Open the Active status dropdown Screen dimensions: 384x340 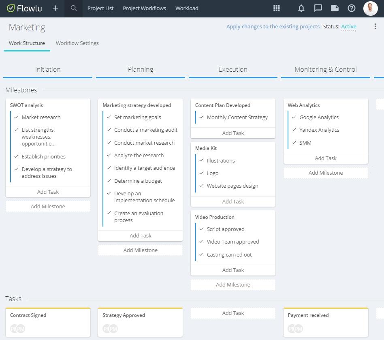(x=348, y=27)
